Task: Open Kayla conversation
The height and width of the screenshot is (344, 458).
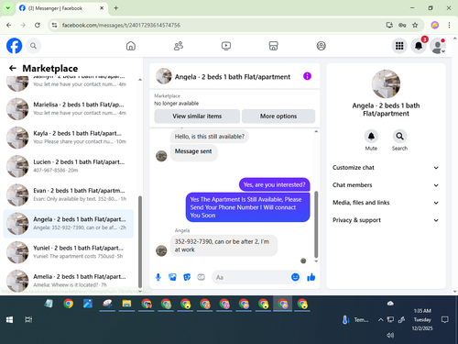Action: pyautogui.click(x=69, y=138)
